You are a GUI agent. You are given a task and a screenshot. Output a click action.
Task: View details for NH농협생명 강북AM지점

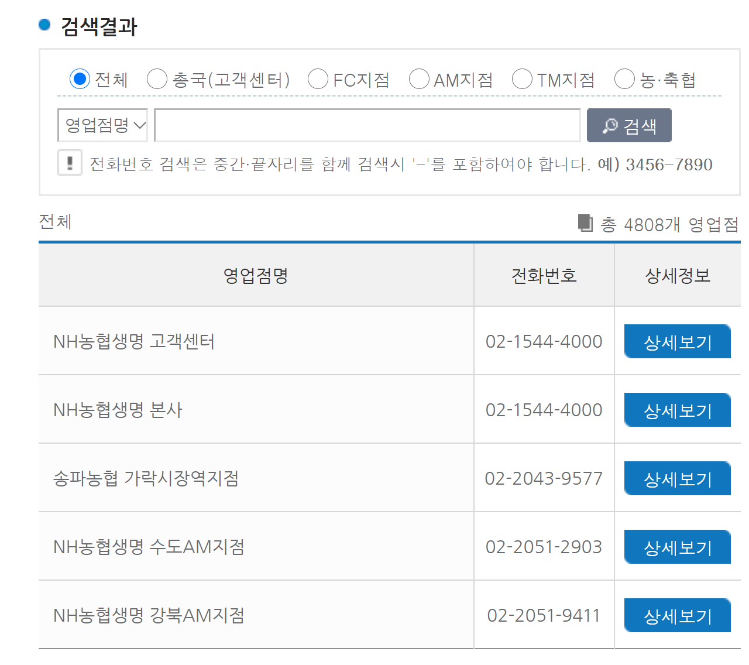(x=678, y=615)
